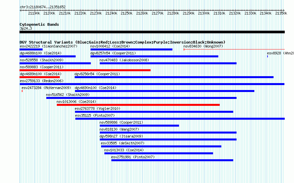Click the nsv589886 (Cooper2011) label
This screenshot has height=183, width=294.
[121, 122]
